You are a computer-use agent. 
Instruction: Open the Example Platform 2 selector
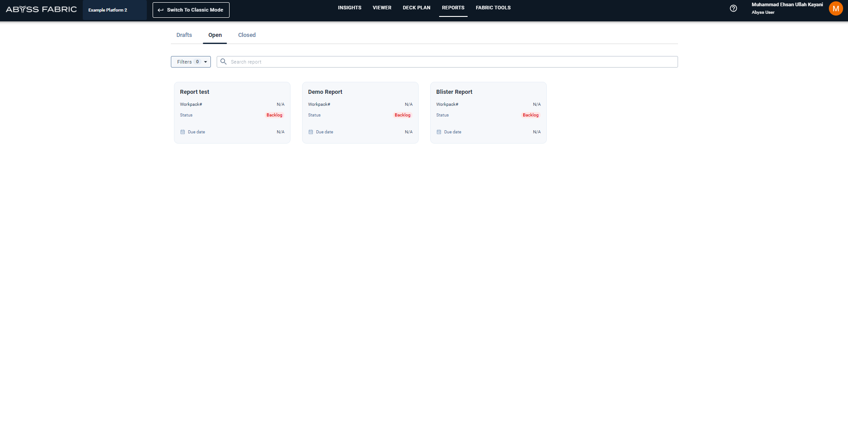[114, 10]
